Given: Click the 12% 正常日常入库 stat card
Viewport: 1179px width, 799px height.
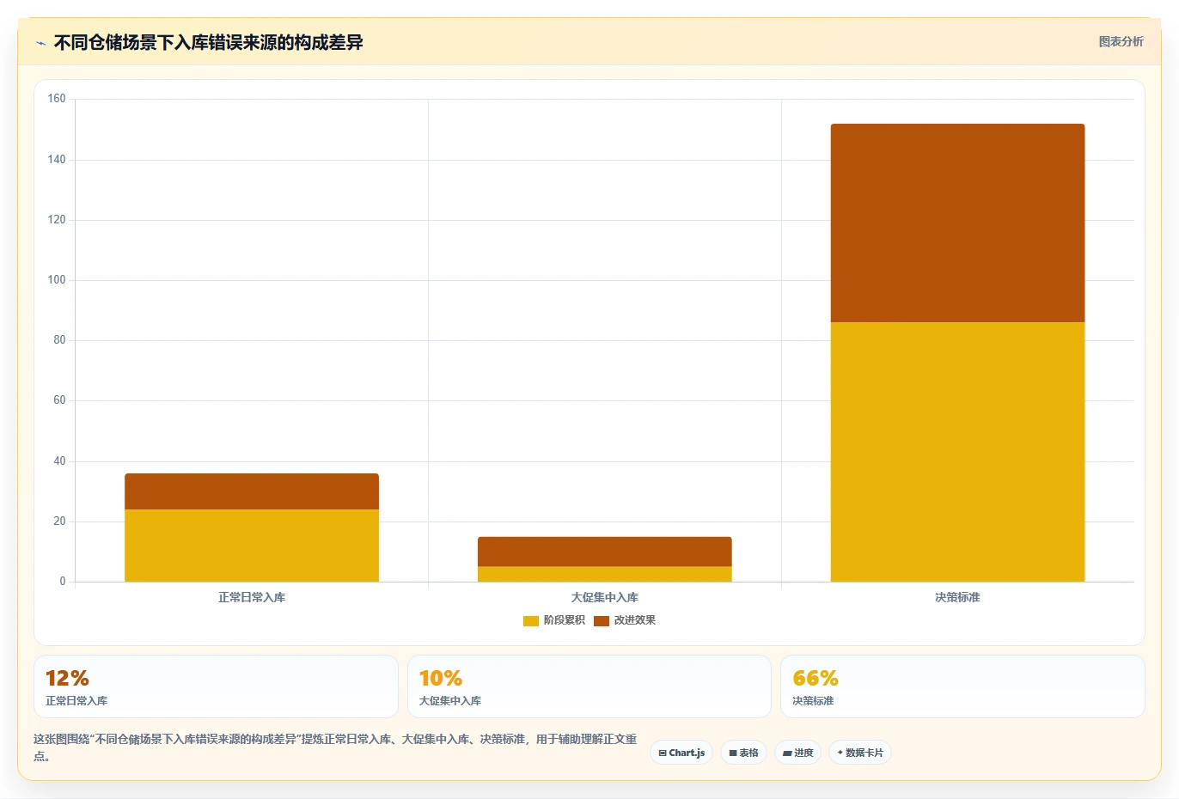Looking at the screenshot, I should (x=216, y=686).
